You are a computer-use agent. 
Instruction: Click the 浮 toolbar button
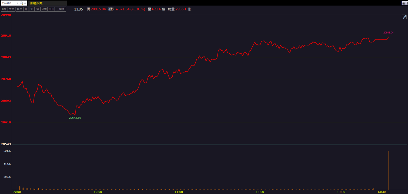[38, 9]
